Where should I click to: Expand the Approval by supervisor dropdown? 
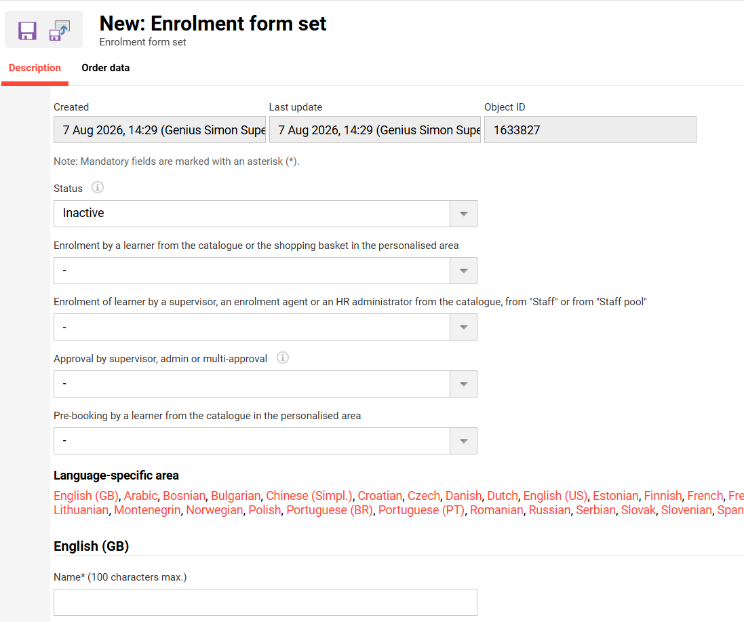coord(265,384)
